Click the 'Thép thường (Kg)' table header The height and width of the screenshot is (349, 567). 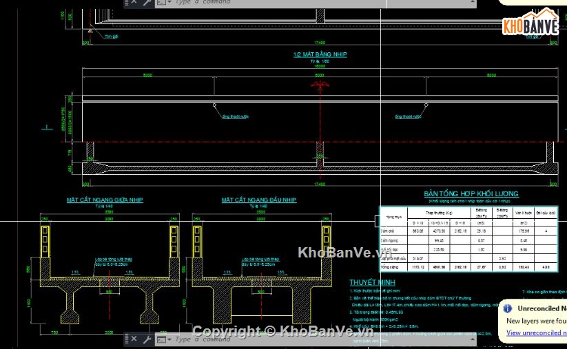pyautogui.click(x=439, y=213)
